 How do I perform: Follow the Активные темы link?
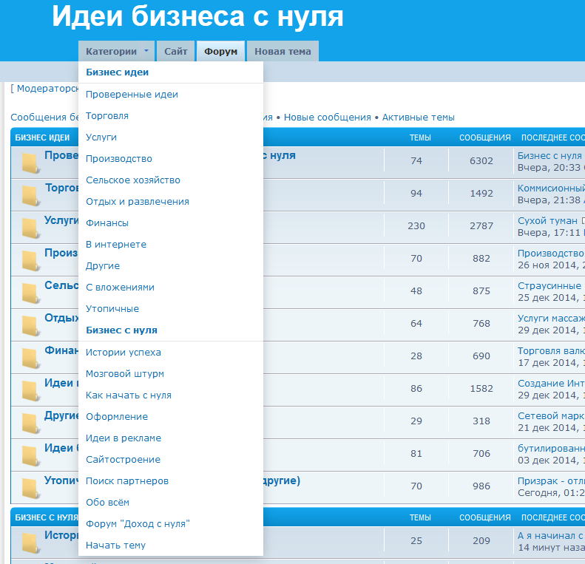pyautogui.click(x=418, y=118)
